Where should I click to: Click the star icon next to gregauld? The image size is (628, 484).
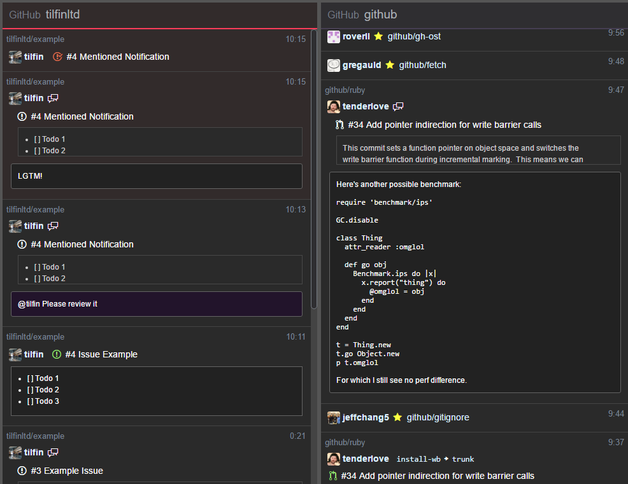coord(390,65)
